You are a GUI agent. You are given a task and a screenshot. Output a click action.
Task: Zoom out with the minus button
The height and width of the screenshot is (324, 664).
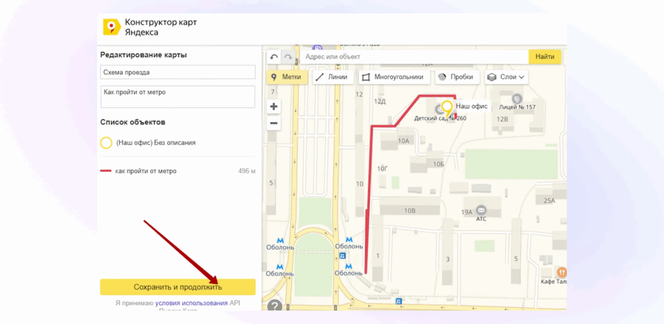274,123
